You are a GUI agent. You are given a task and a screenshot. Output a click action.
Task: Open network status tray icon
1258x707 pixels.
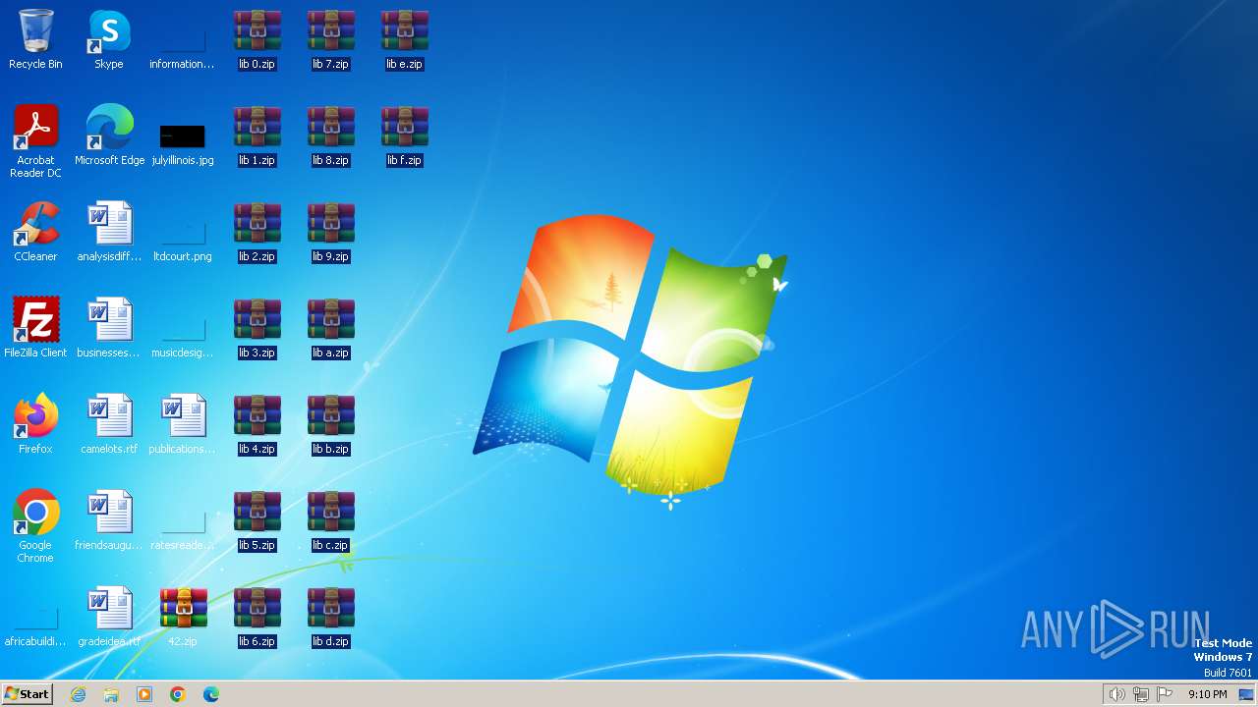(x=1141, y=694)
